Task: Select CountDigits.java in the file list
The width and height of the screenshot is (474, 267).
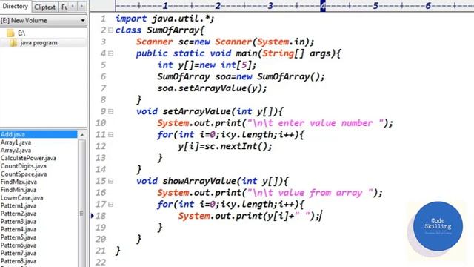Action: coord(23,166)
